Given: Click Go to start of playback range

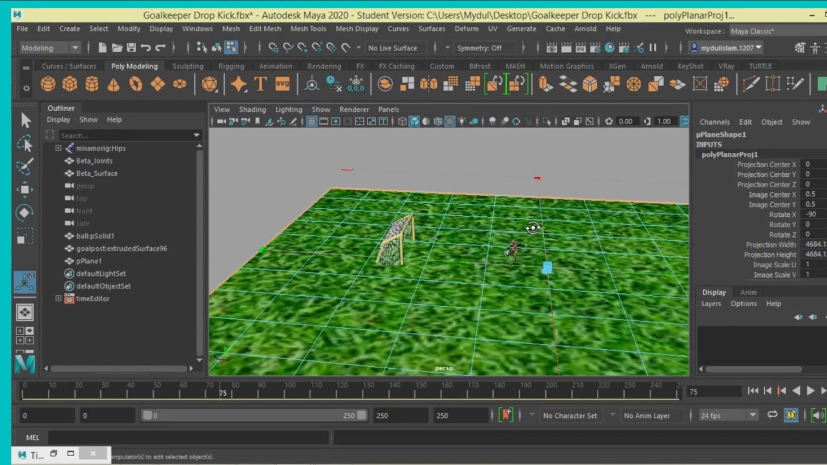Looking at the screenshot, I should pos(753,391).
